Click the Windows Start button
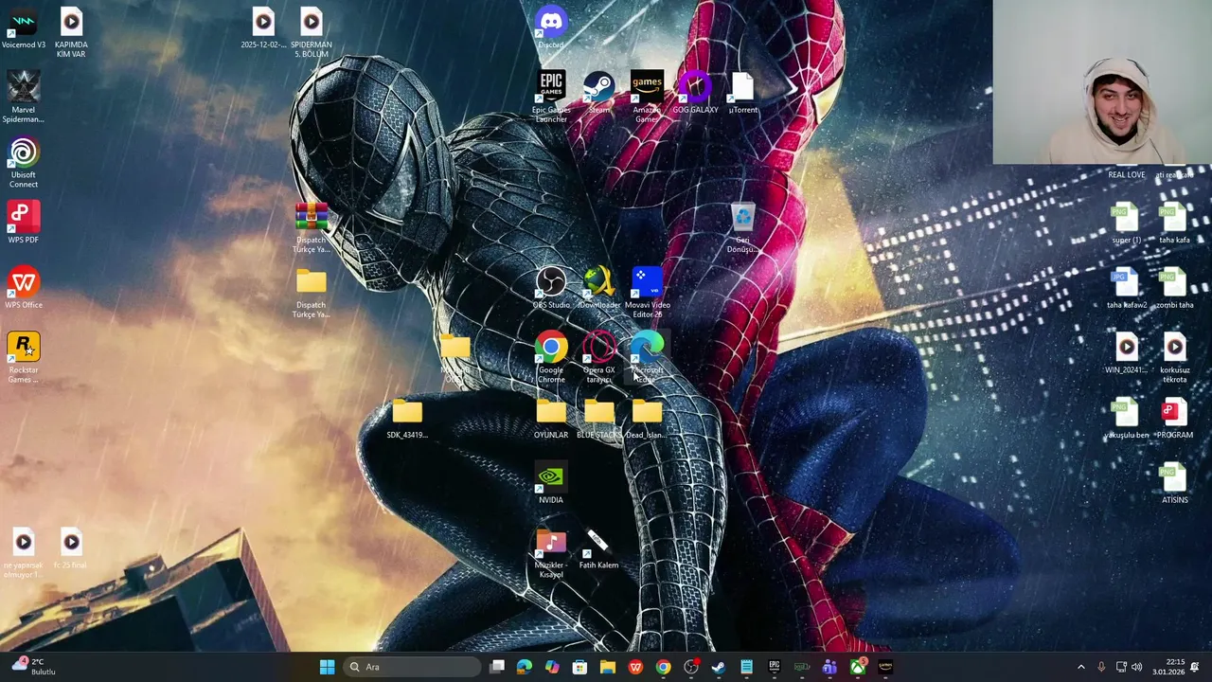The height and width of the screenshot is (682, 1212). [x=327, y=667]
